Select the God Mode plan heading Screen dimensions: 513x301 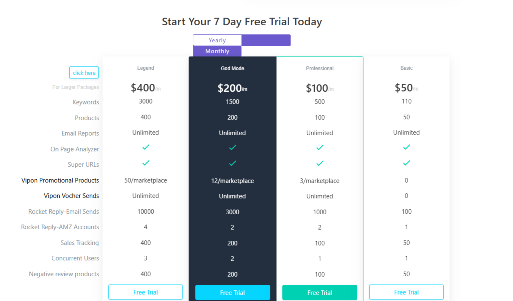232,68
